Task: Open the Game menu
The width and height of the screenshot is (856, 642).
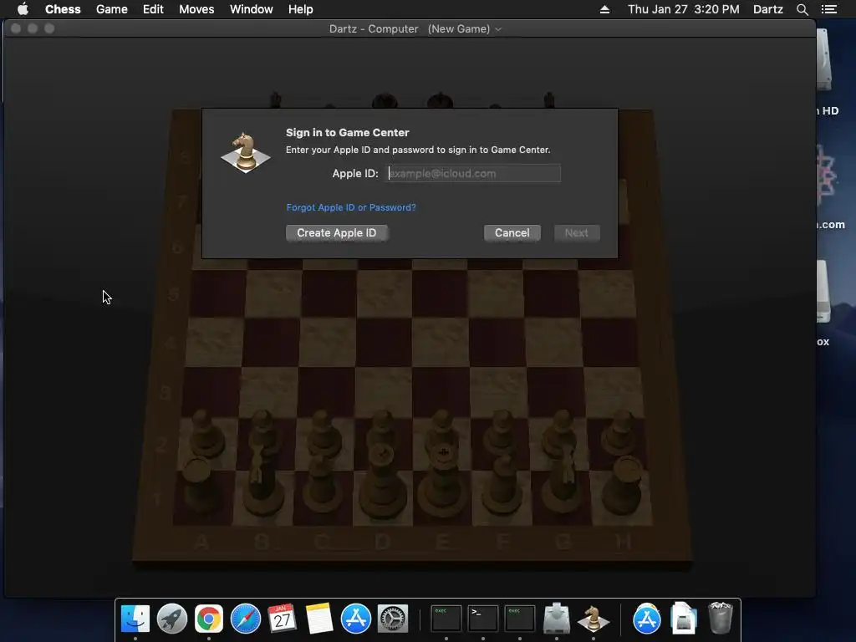Action: (x=112, y=9)
